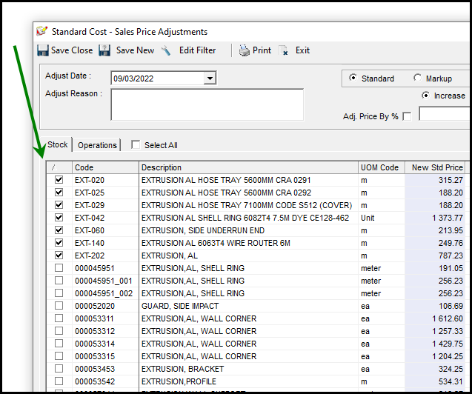Click the Save Close disk icon

(x=42, y=50)
